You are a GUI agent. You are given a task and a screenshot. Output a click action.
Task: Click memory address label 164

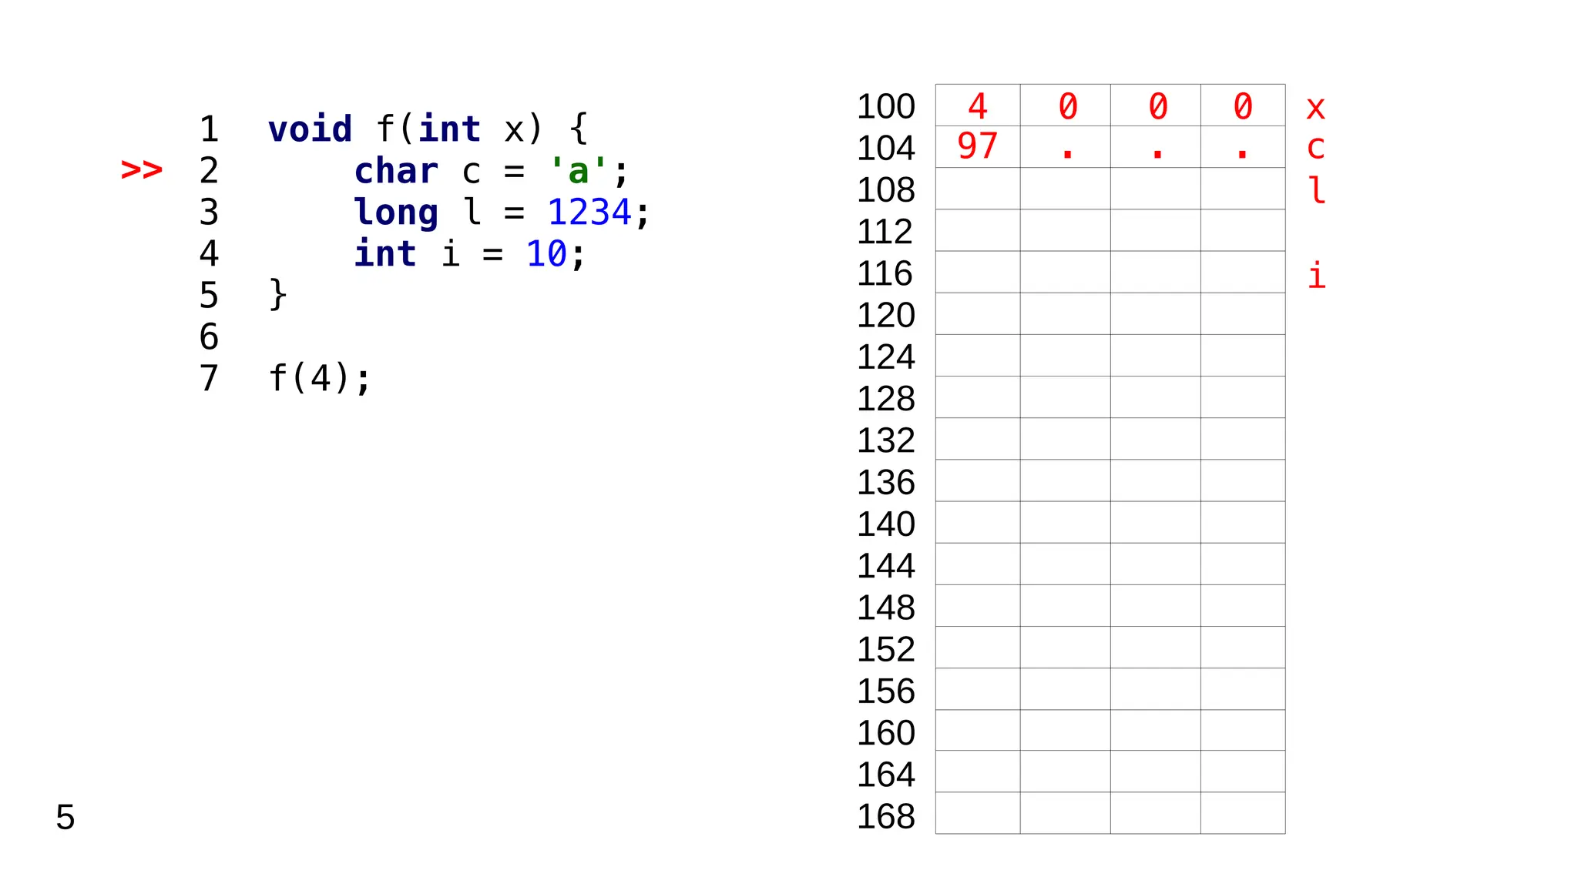(x=886, y=774)
